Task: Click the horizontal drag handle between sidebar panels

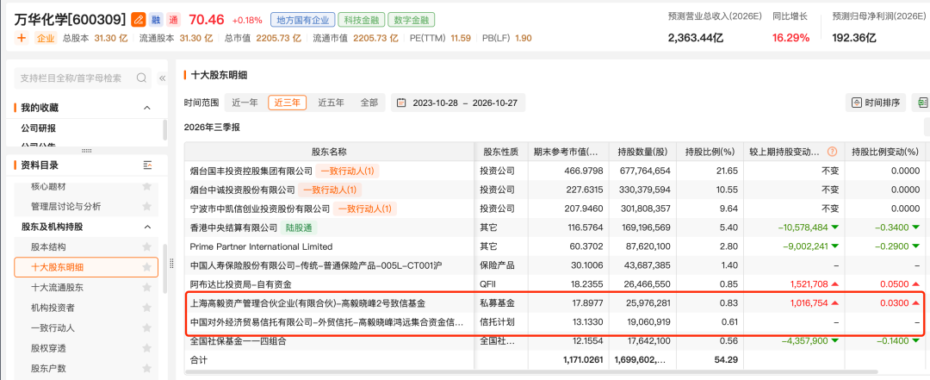Action: point(87,151)
